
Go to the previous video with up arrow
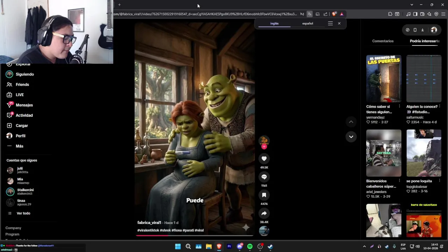pyautogui.click(x=351, y=121)
